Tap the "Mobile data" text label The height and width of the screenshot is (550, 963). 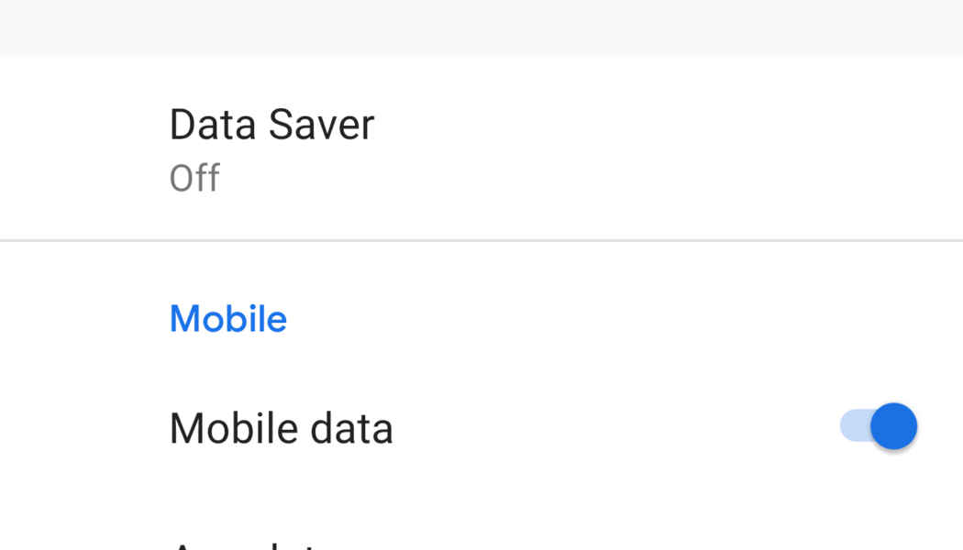281,427
